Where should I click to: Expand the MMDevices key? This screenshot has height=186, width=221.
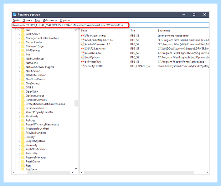click(x=19, y=51)
